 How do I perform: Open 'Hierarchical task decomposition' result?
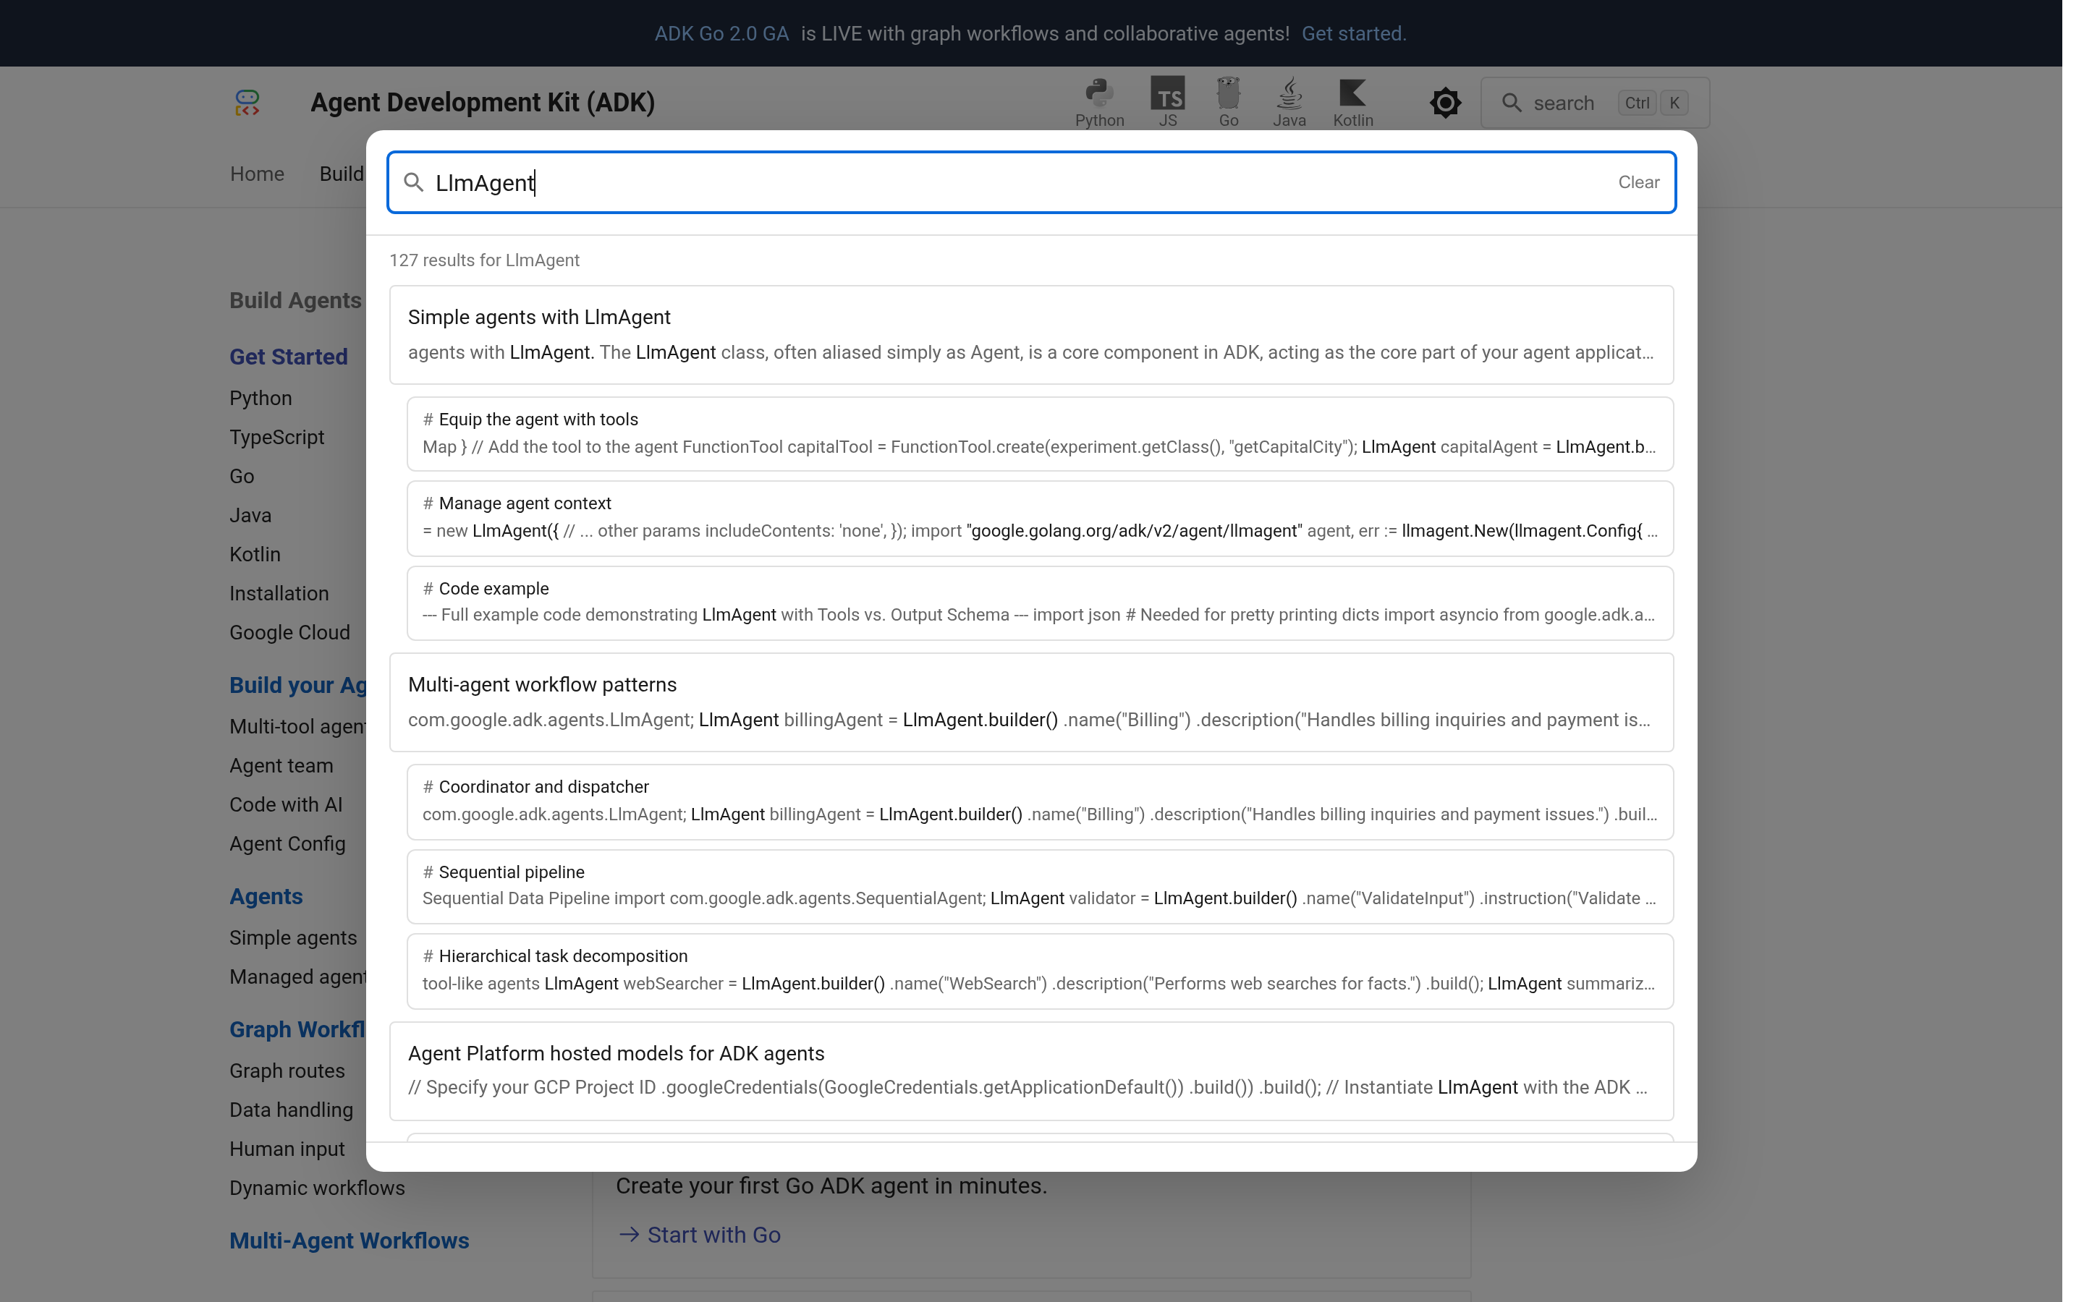click(1039, 971)
